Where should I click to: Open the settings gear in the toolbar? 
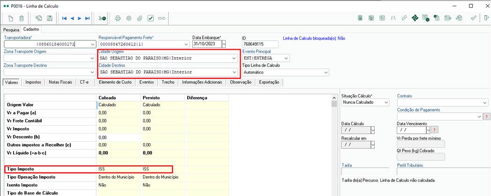[x=128, y=18]
